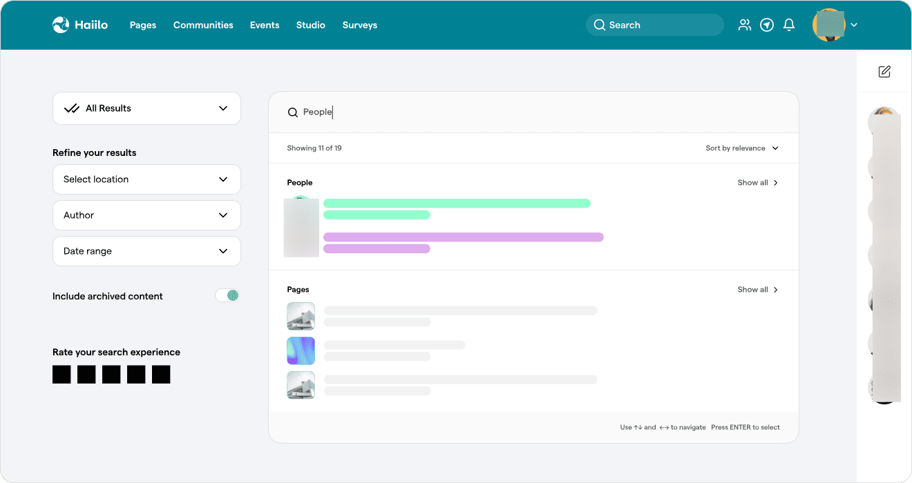Screen dimensions: 912x483
Task: Open the notifications bell
Action: [x=789, y=25]
